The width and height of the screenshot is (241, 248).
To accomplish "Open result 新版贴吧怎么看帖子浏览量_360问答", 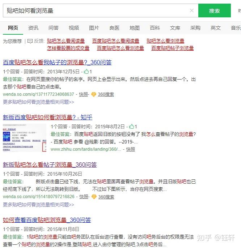I will click(x=50, y=165).
